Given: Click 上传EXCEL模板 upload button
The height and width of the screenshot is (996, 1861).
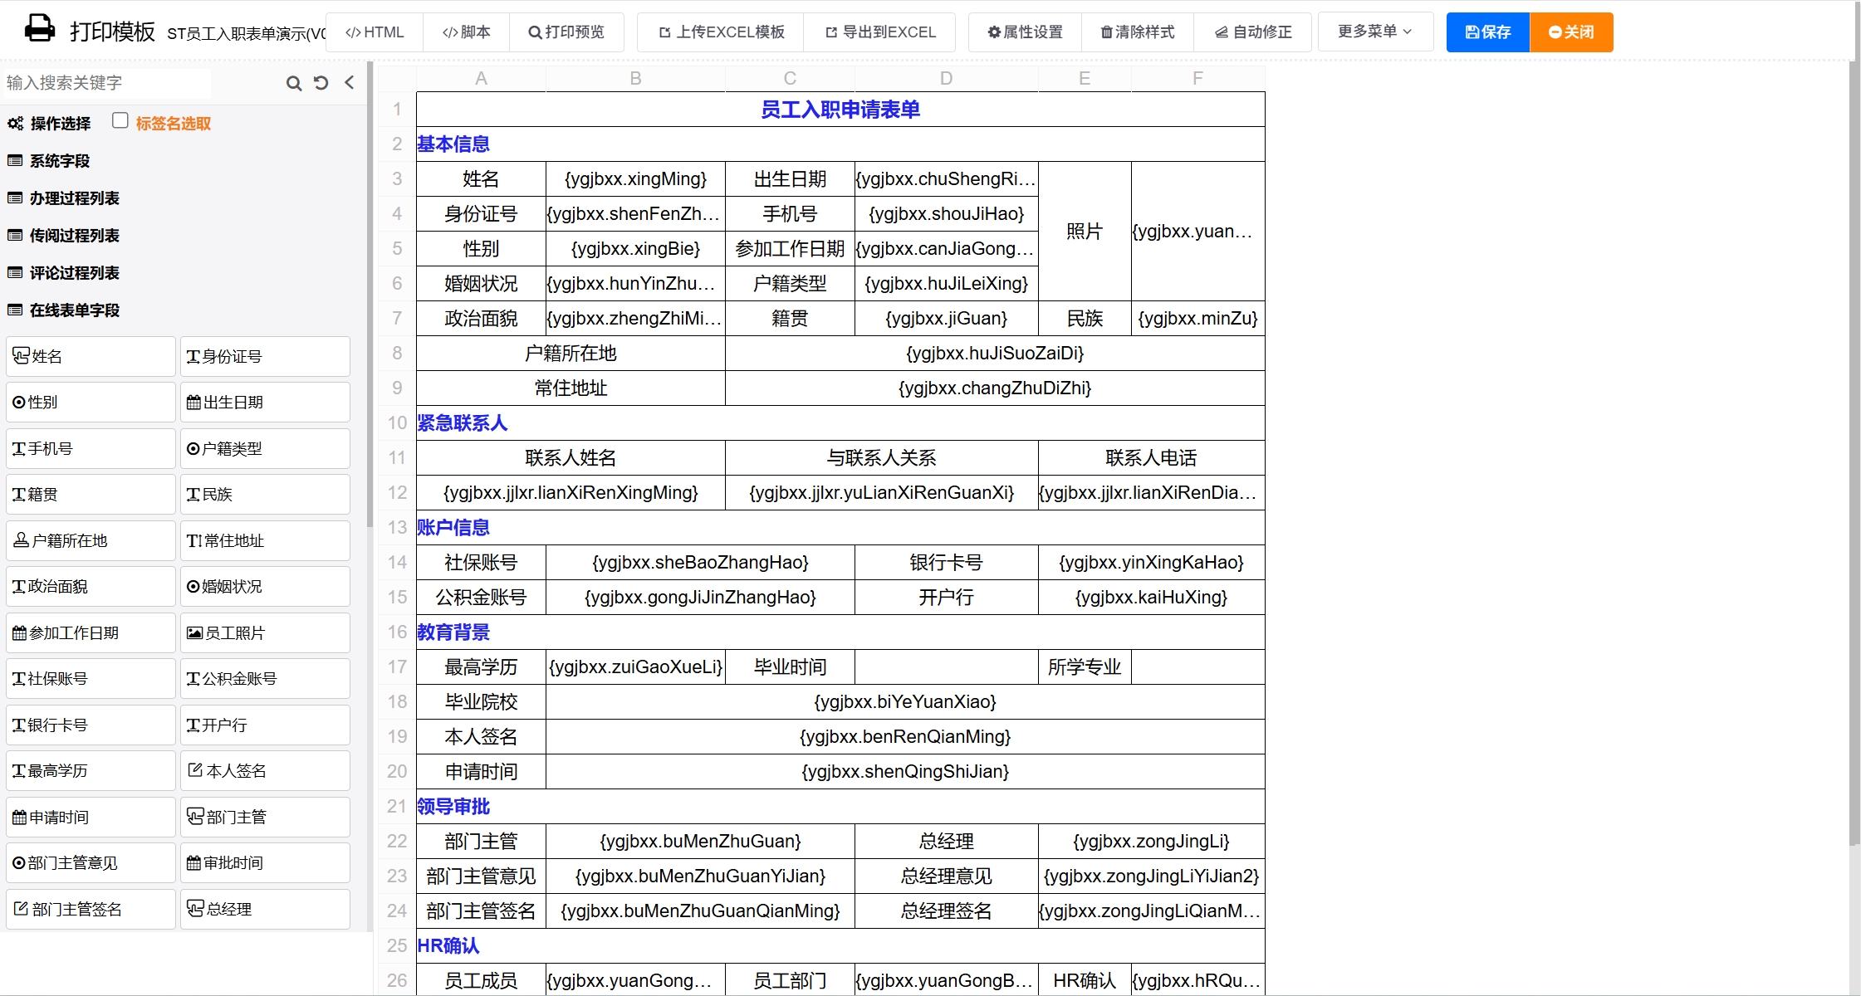Looking at the screenshot, I should tap(721, 32).
